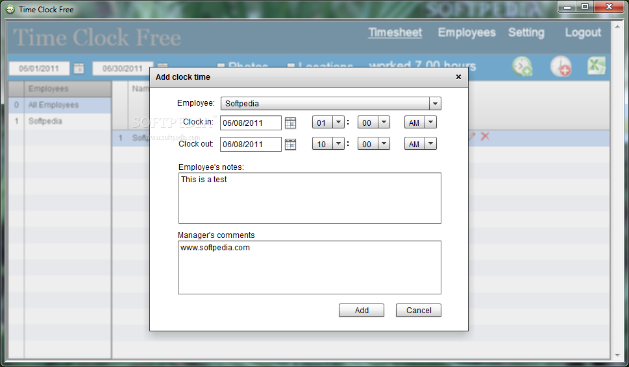This screenshot has height=367, width=629.
Task: Click the Add button
Action: (362, 310)
